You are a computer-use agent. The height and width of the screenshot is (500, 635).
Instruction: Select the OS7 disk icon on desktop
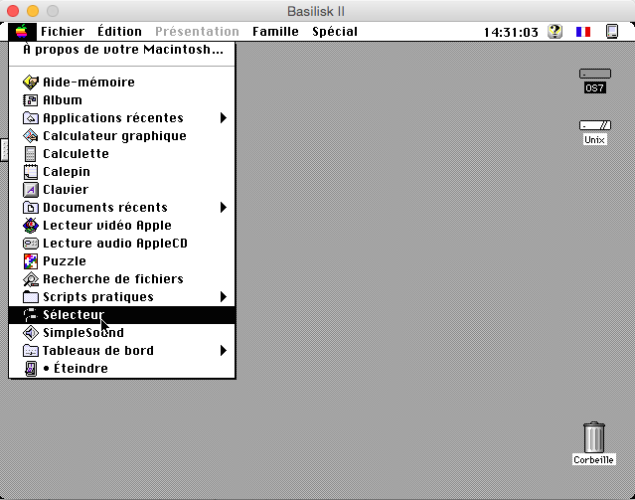point(595,74)
